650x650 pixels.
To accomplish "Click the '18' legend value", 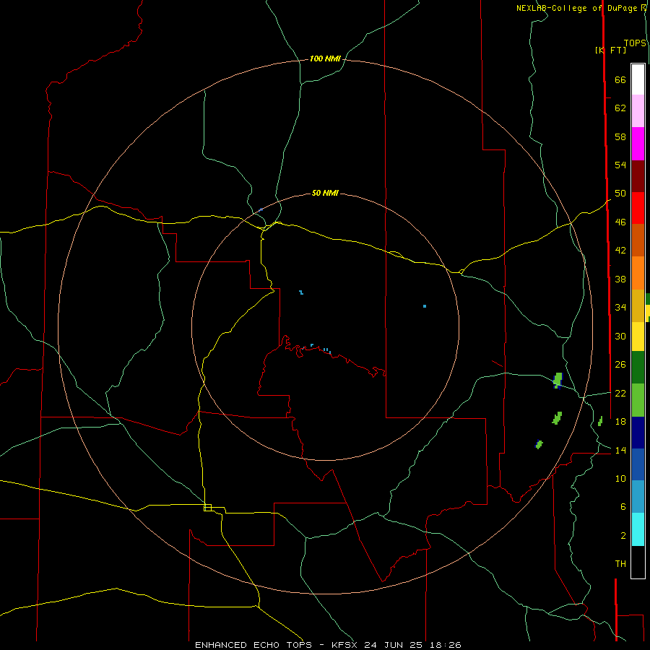I will click(x=620, y=422).
